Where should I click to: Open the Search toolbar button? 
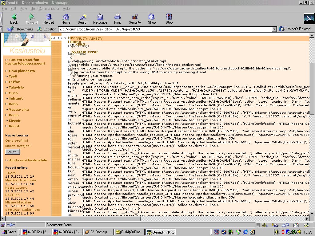click(83, 19)
